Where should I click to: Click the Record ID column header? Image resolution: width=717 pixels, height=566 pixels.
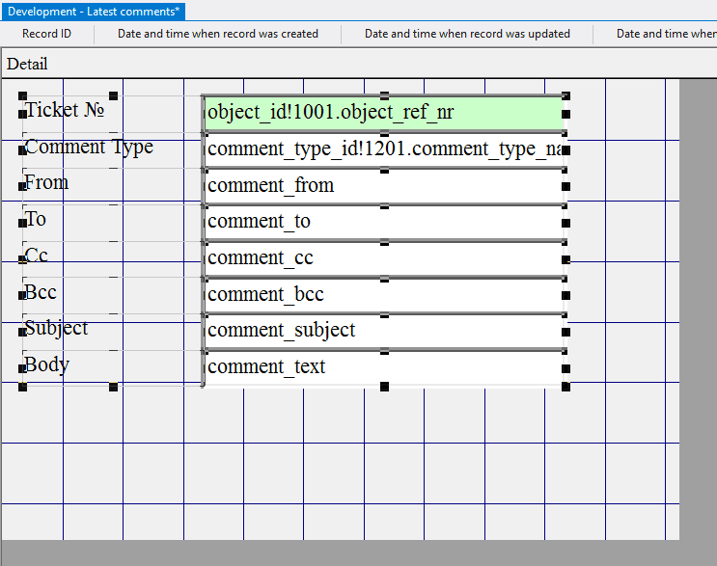point(46,34)
